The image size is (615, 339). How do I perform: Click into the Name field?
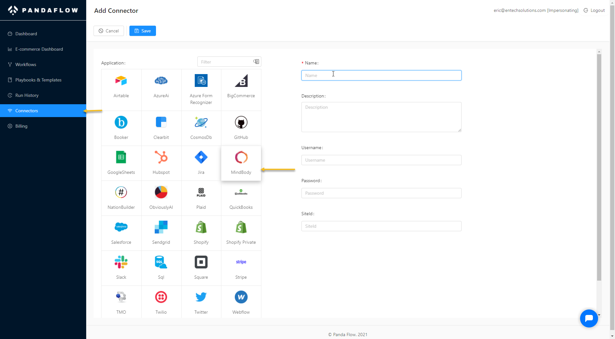click(381, 75)
